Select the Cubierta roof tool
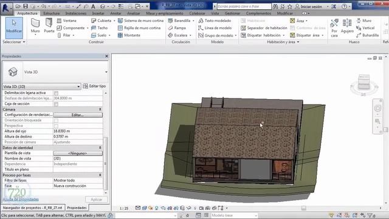 point(102,21)
